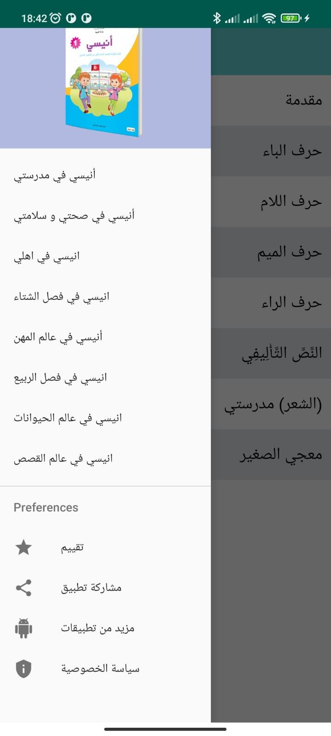Screen dimensions: 331x736
Task: Tap the Bluetooth status bar icon
Action: (x=217, y=18)
